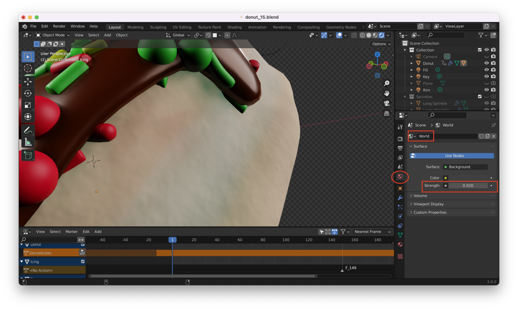This screenshot has height=310, width=518.
Task: Toggle camera view in the viewport
Action: tap(386, 103)
